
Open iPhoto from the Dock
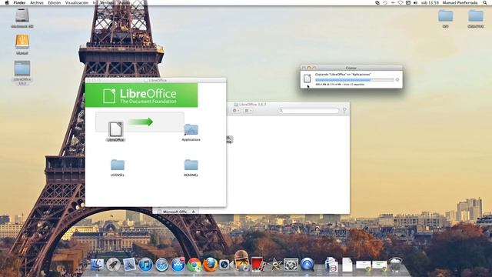[x=241, y=261]
